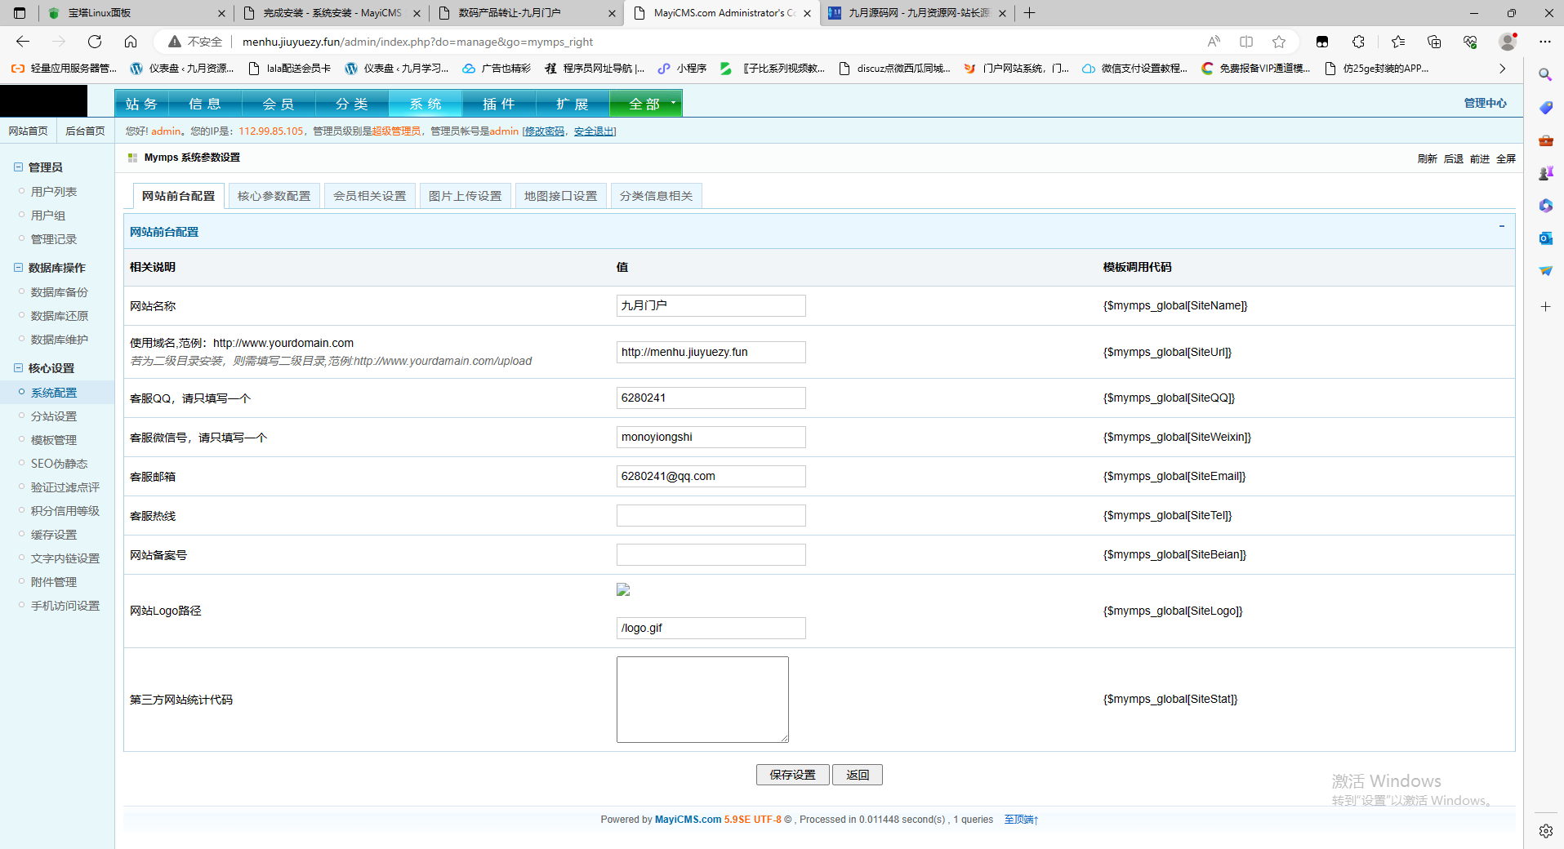The height and width of the screenshot is (849, 1564).
Task: Open the read aloud icon in address bar
Action: tap(1214, 42)
